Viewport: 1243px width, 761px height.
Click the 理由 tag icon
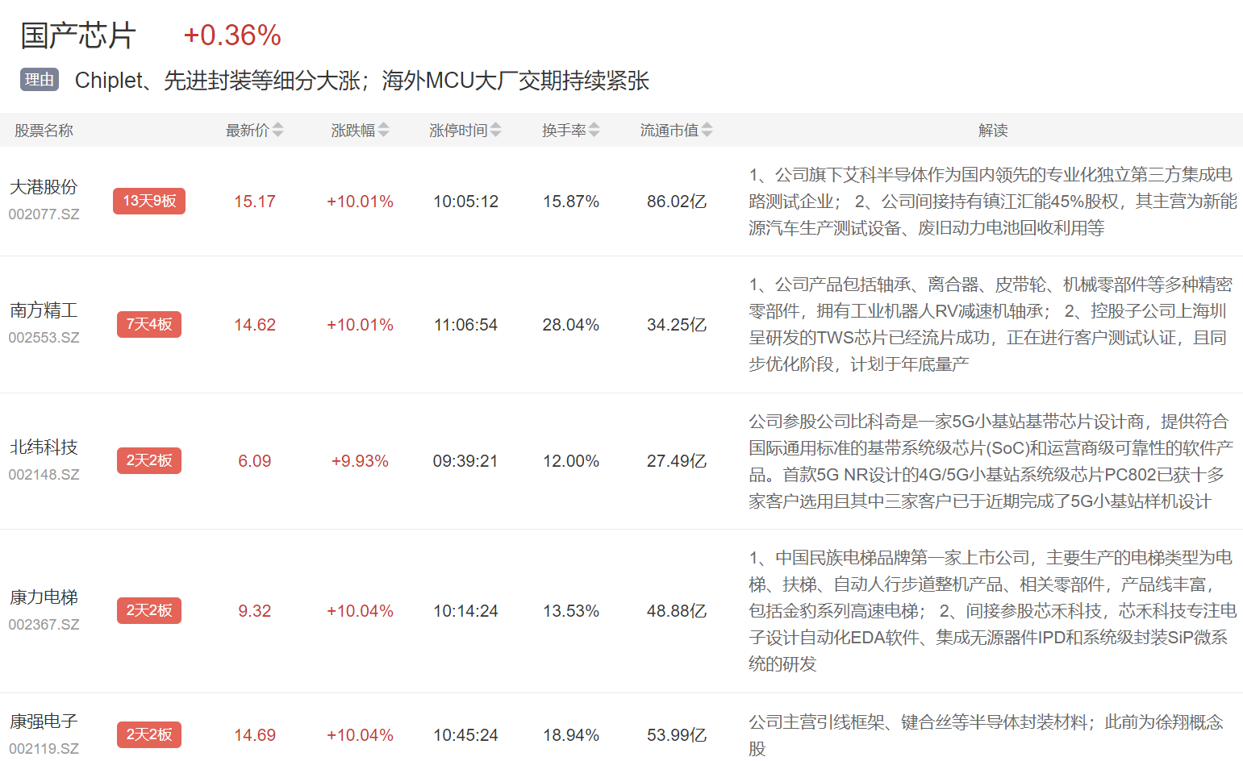coord(40,80)
